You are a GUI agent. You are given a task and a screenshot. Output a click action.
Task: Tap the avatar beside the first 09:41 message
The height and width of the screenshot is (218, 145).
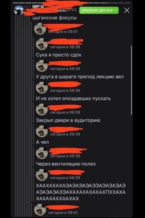click(x=40, y=29)
